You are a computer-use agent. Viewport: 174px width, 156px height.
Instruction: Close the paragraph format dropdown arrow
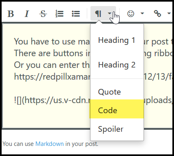(x=110, y=13)
